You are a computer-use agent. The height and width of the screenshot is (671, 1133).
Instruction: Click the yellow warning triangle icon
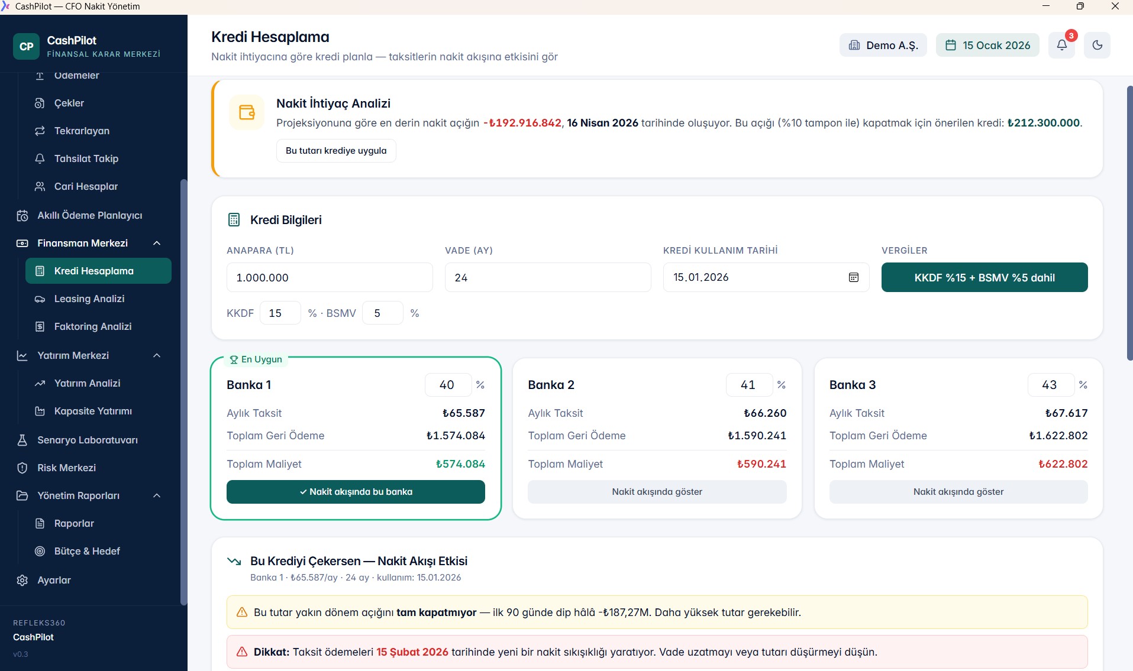coord(242,612)
